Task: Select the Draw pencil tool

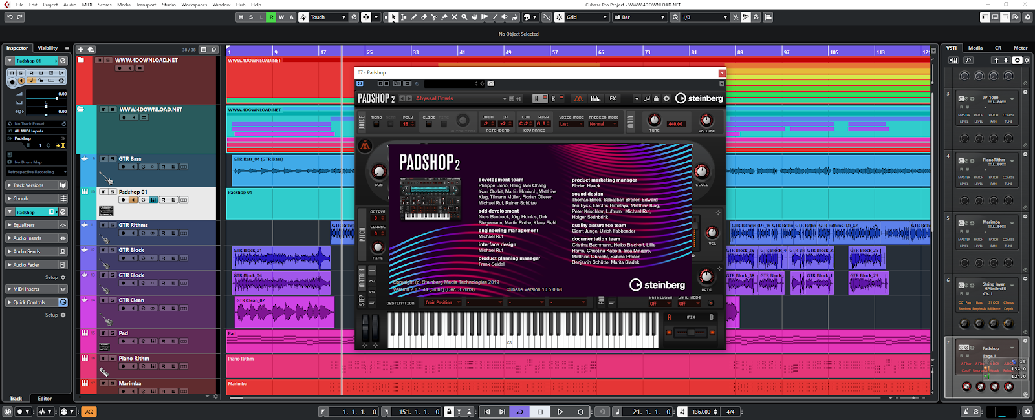Action: (414, 17)
